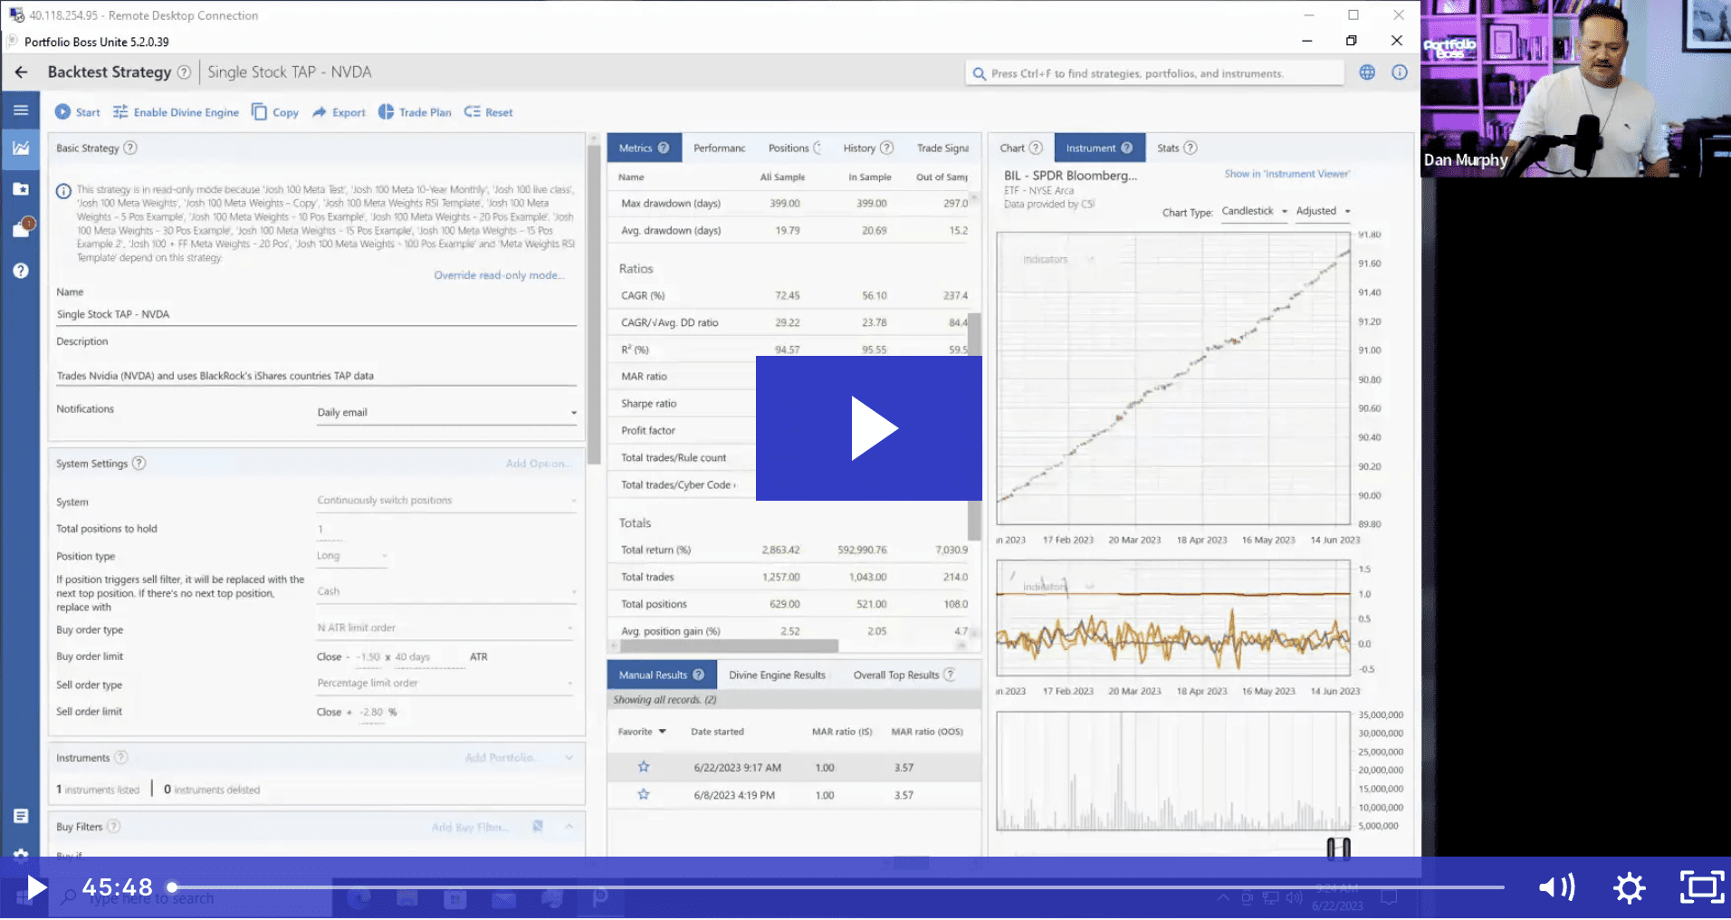Reset the strategy settings
The image size is (1731, 920).
click(489, 112)
